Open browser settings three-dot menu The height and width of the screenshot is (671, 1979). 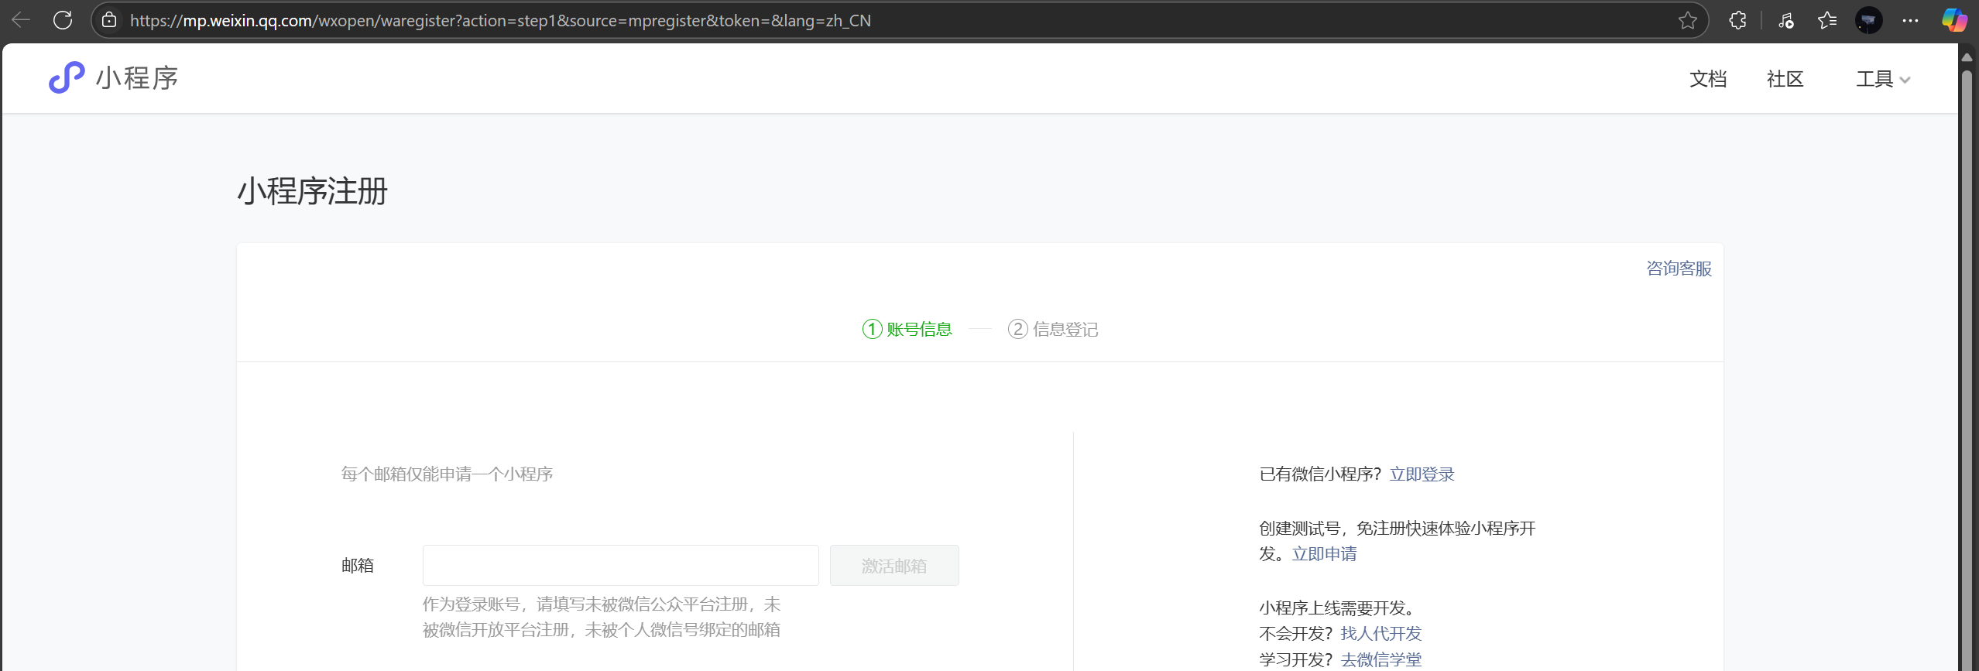(x=1910, y=21)
